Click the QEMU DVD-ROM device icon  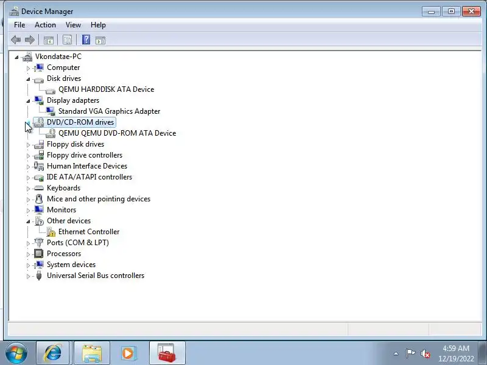pyautogui.click(x=51, y=133)
